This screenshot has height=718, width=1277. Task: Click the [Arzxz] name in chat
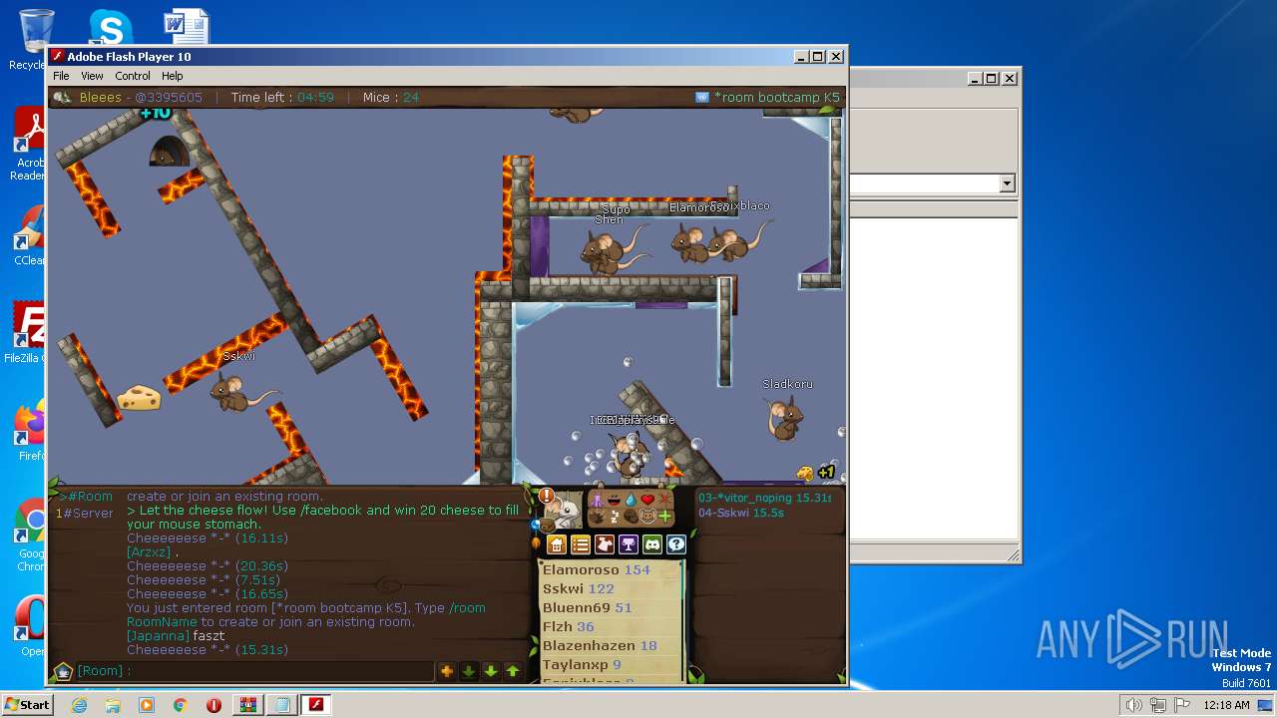149,551
